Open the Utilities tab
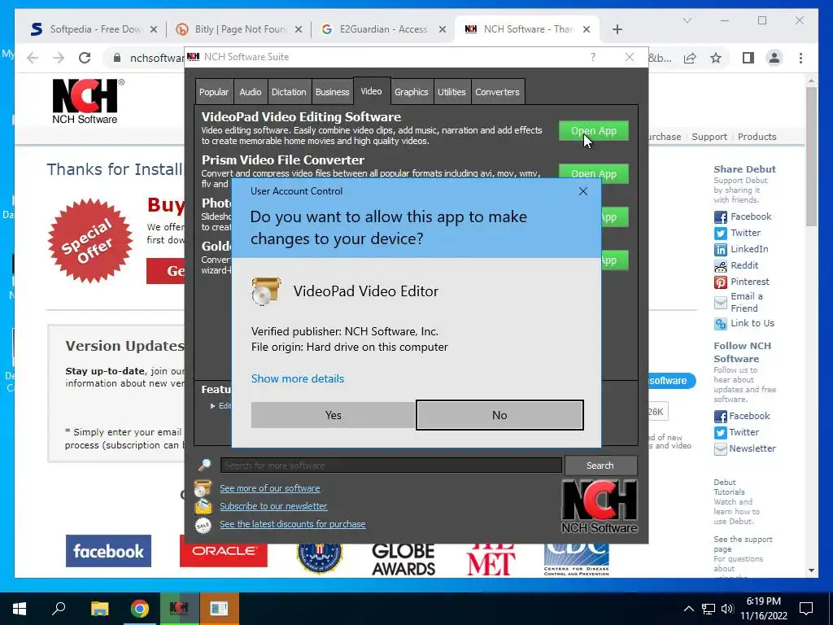 pyautogui.click(x=451, y=92)
